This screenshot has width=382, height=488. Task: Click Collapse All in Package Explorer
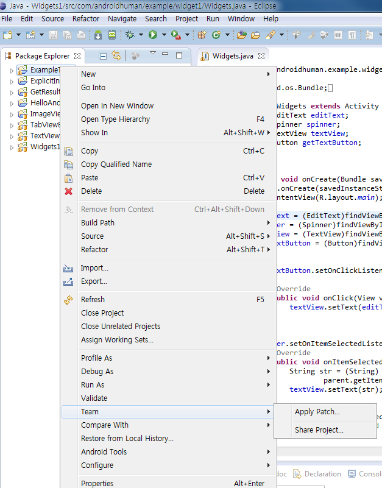point(103,56)
